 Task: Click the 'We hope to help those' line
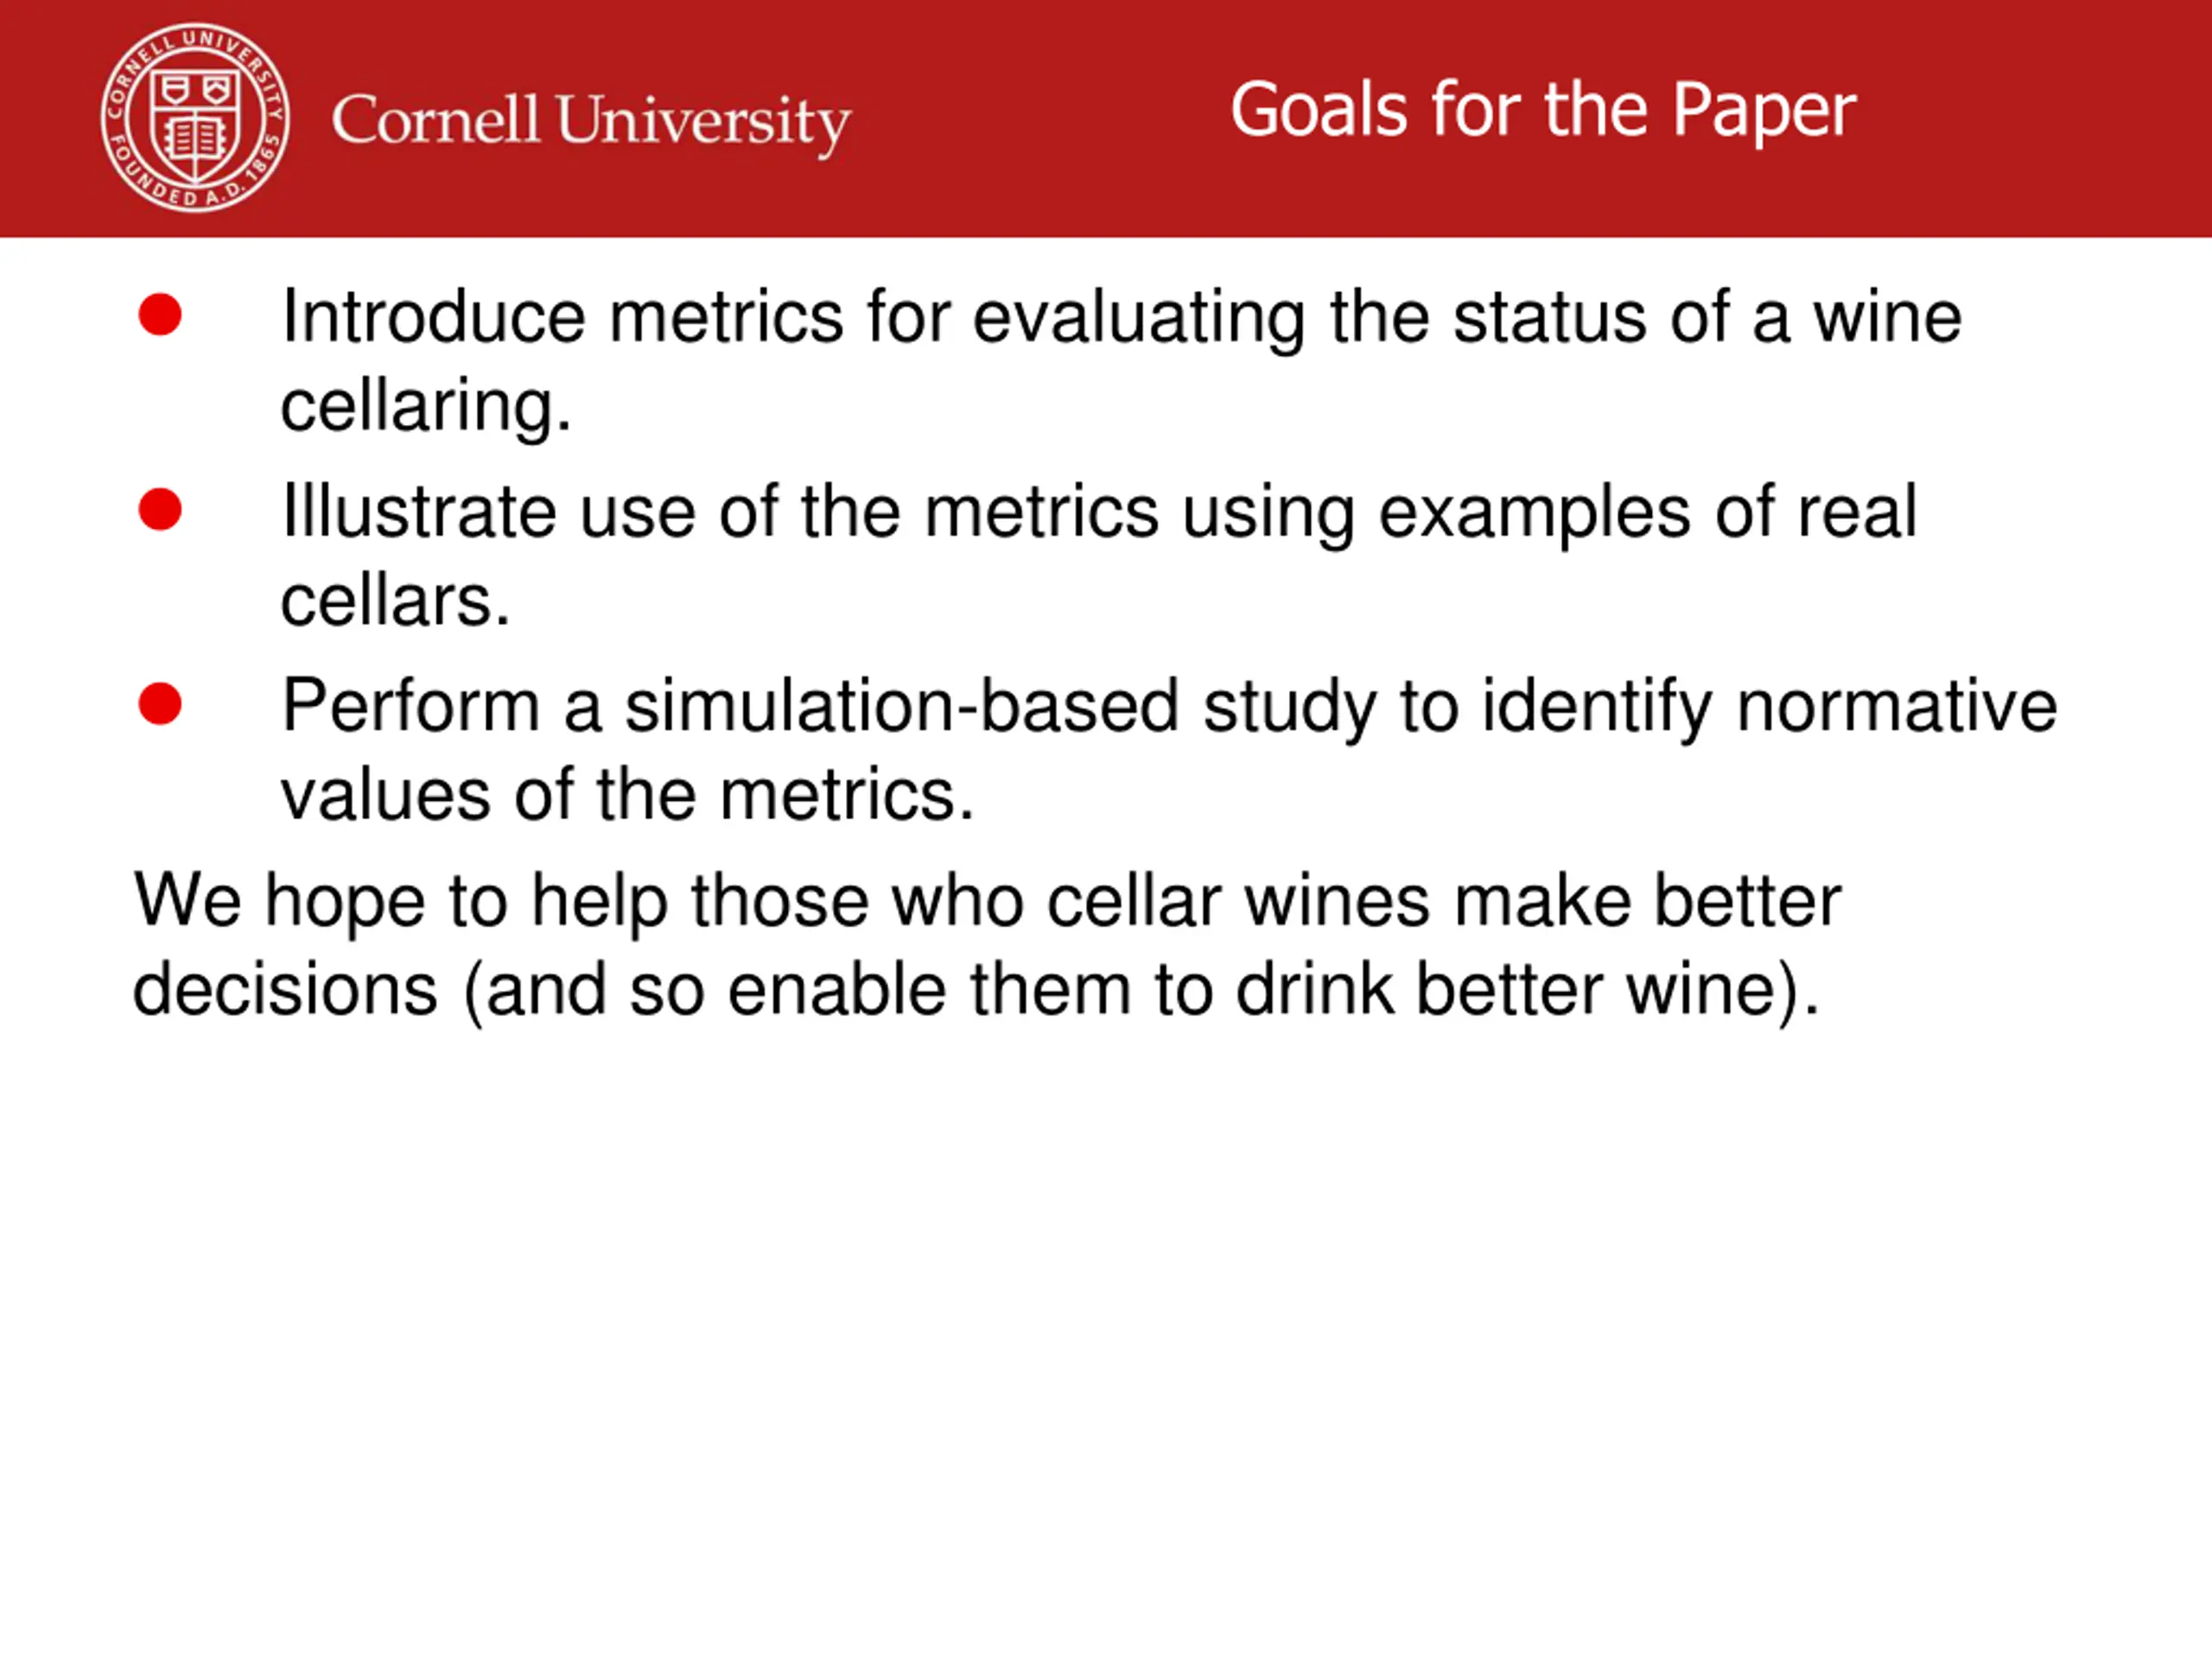pos(987,903)
